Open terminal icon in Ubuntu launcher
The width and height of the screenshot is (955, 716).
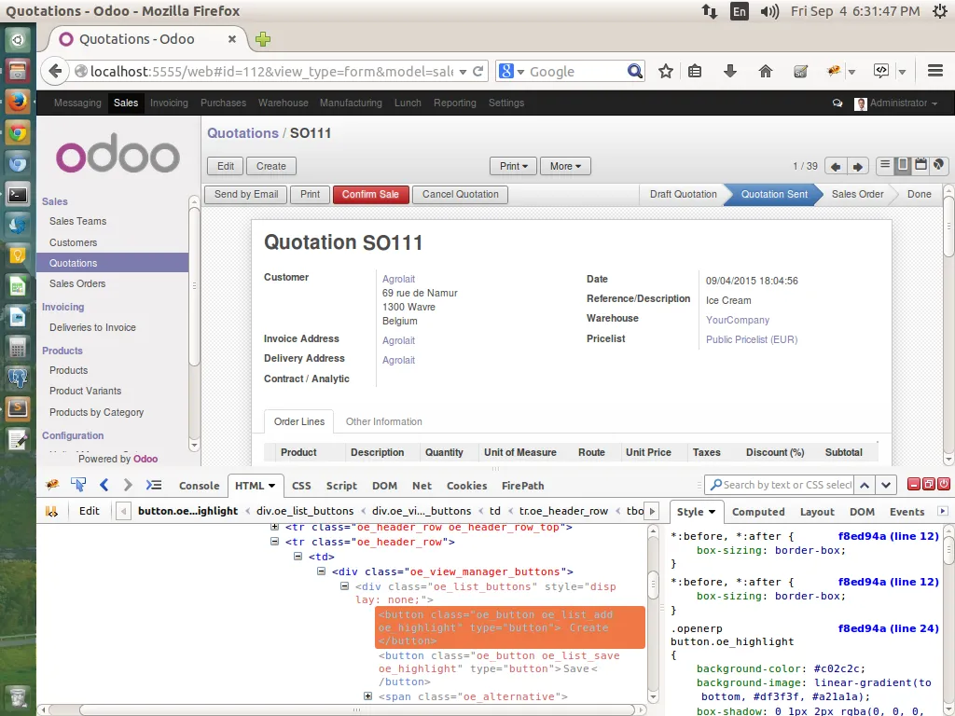tap(18, 194)
